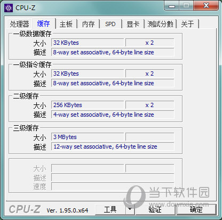Click the empty count field in 三级缓存
Screen dimensions: 222x220
149,137
